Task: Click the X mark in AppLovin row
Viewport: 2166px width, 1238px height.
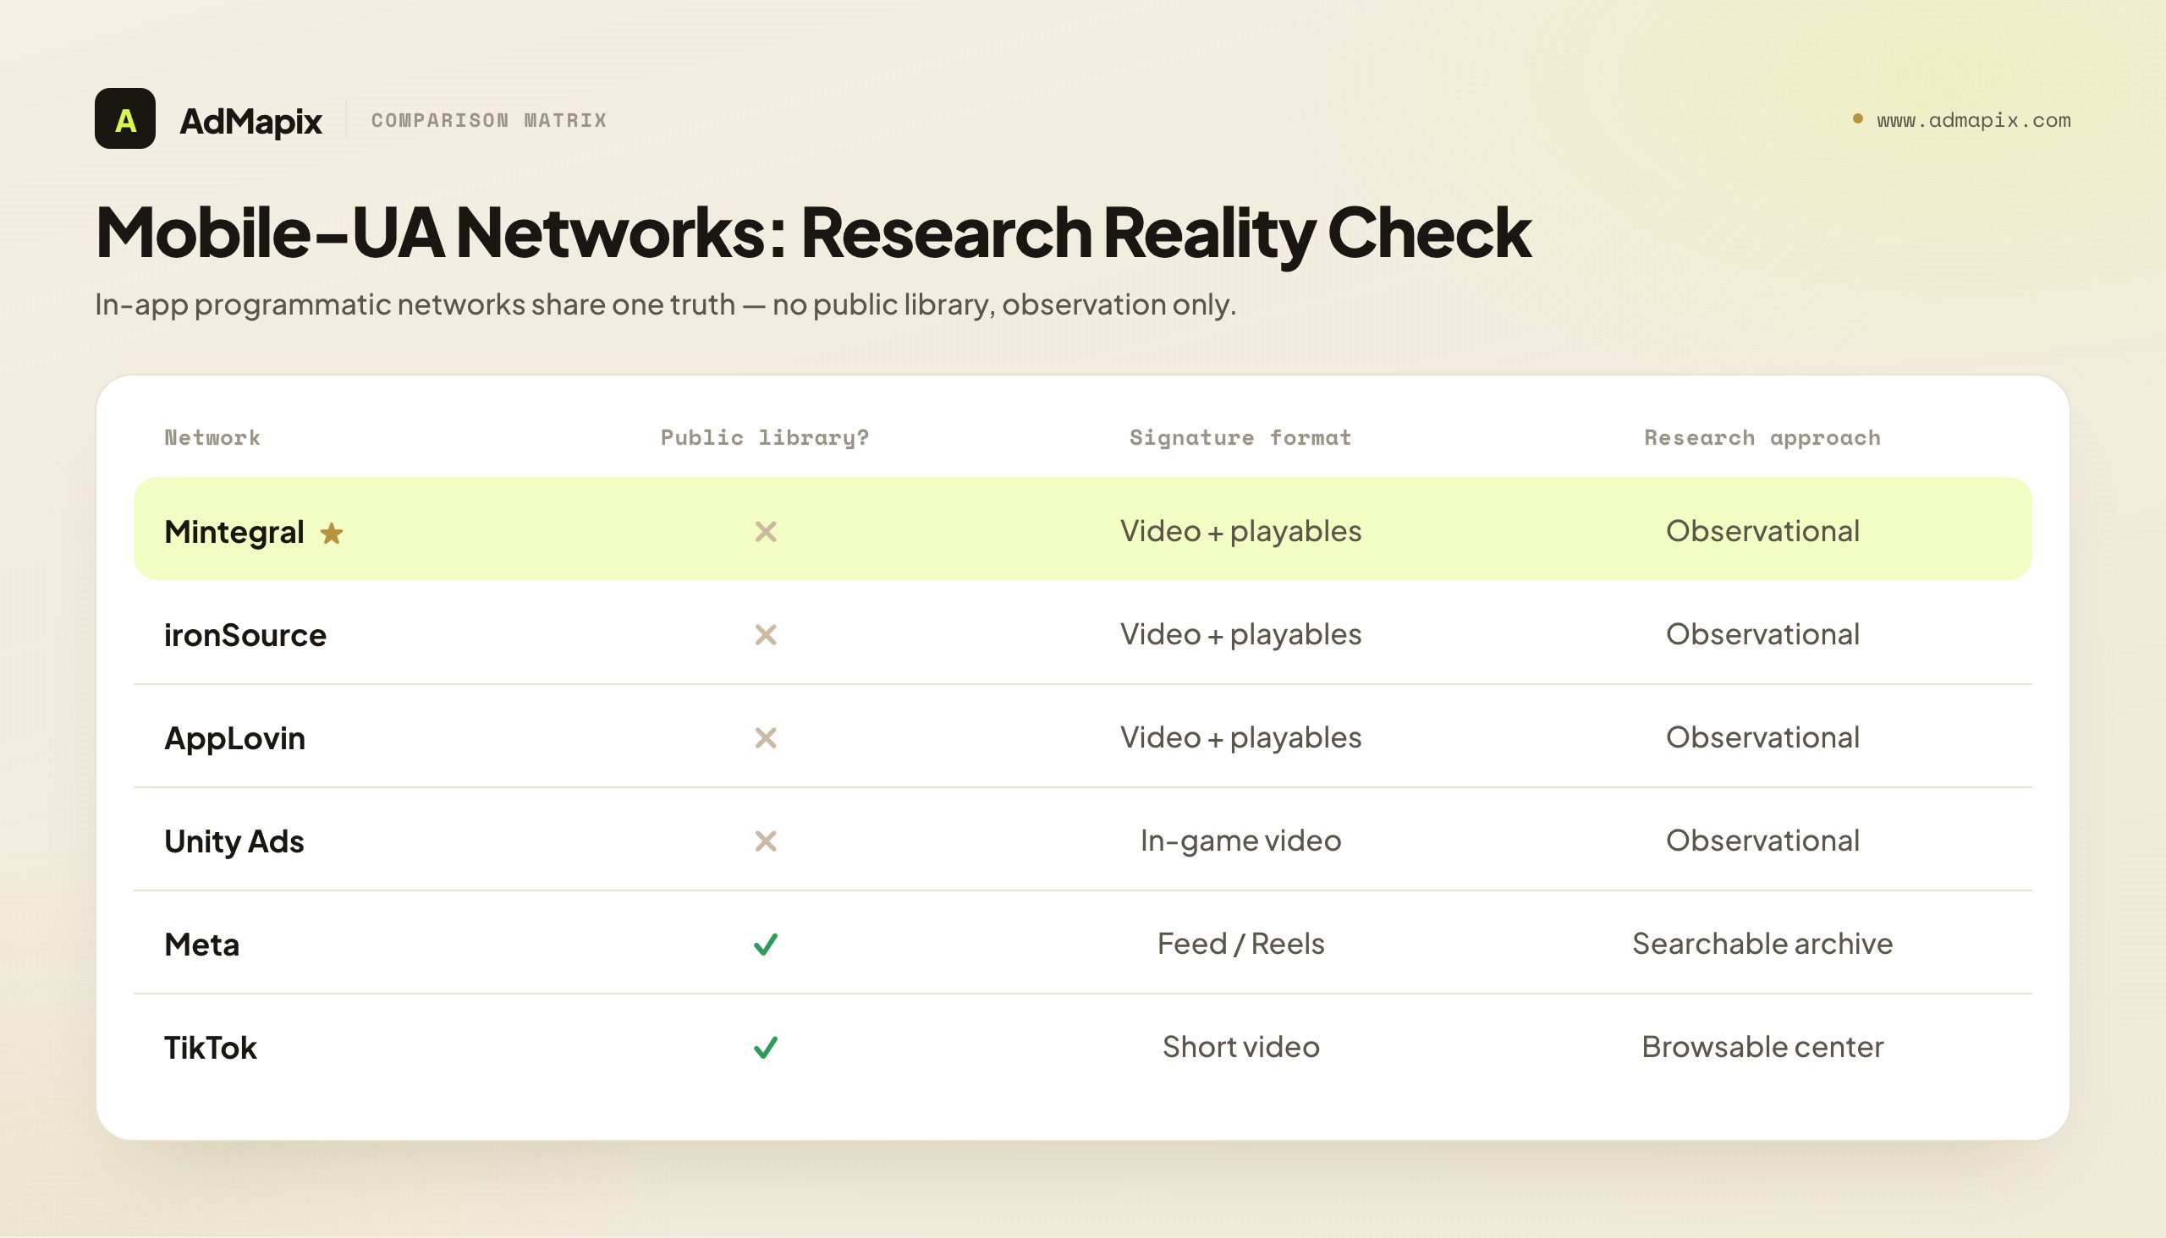Action: [766, 738]
